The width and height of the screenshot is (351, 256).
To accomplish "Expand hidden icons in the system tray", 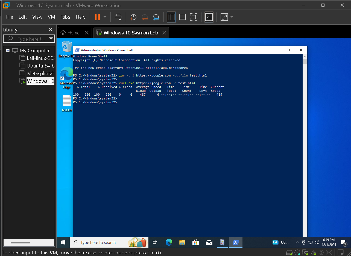I will [297, 242].
